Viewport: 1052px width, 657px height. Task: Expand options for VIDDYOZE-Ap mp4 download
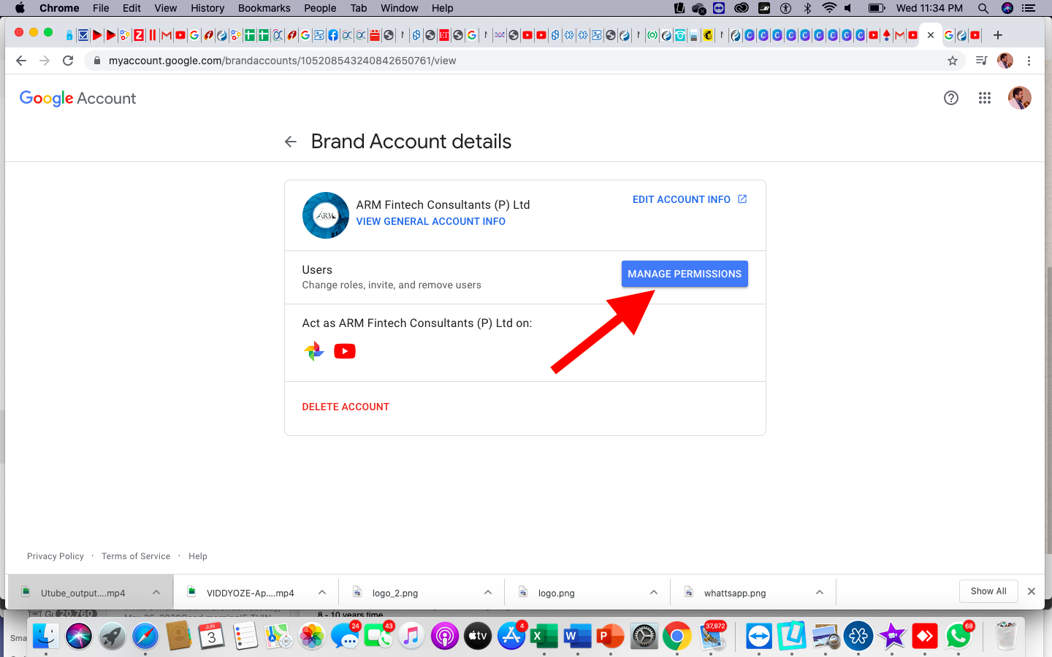322,593
